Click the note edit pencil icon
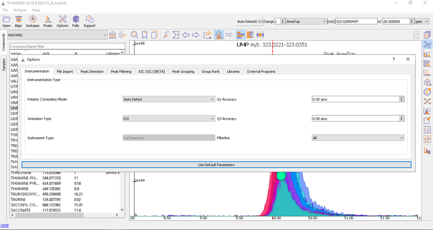433x230 pixels. (427, 120)
